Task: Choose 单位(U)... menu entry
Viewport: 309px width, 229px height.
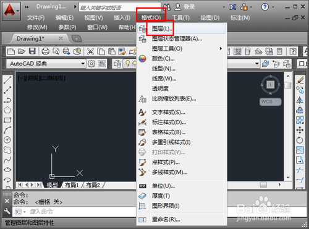Action: coord(182,186)
